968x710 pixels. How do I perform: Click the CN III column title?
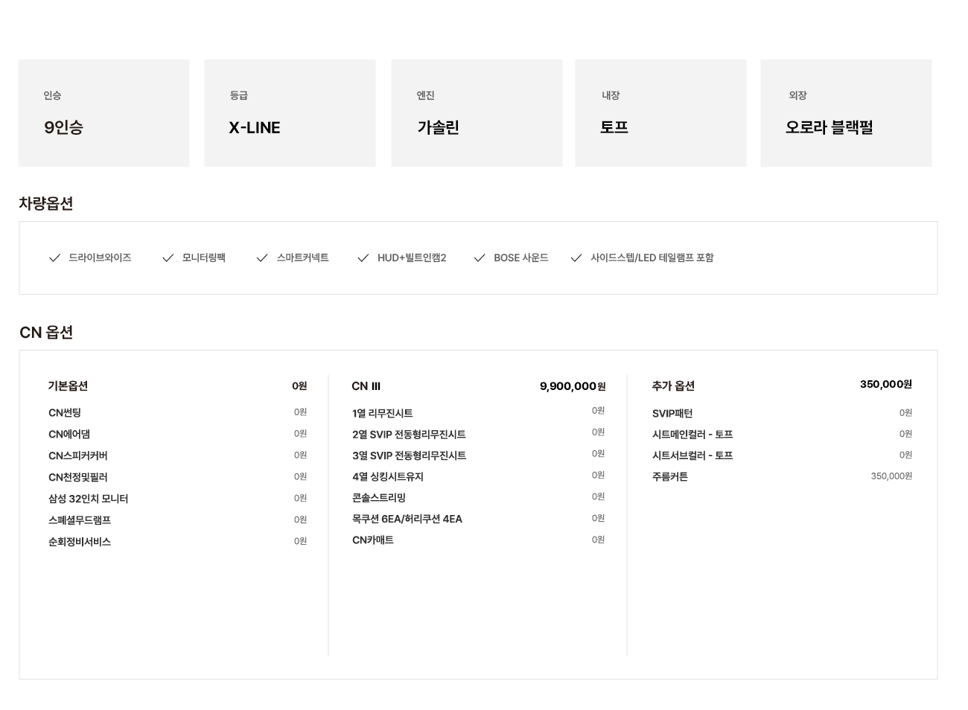pos(366,386)
